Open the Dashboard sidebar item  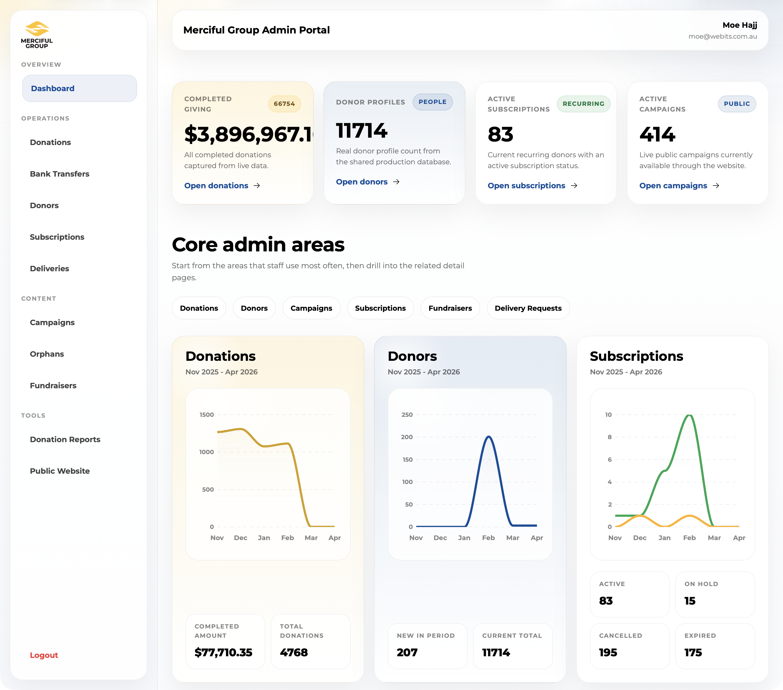point(80,88)
